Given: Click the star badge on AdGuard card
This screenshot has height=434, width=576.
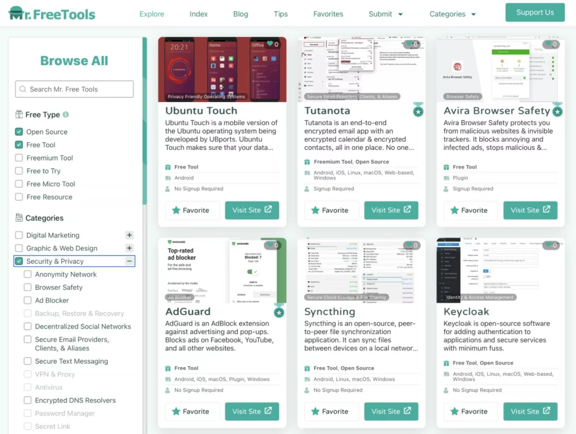Looking at the screenshot, I should (x=279, y=312).
